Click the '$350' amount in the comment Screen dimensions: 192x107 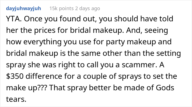(x=15, y=76)
